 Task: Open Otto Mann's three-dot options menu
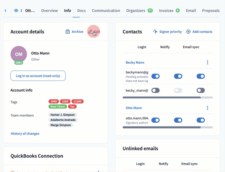208,108
